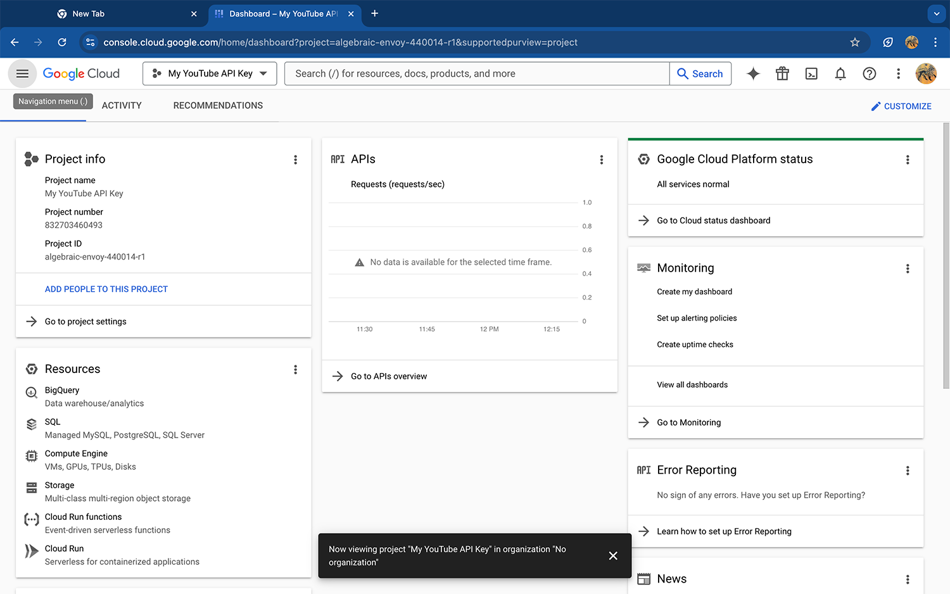
Task: Expand the My YouTube API Key project selector
Action: coord(210,73)
